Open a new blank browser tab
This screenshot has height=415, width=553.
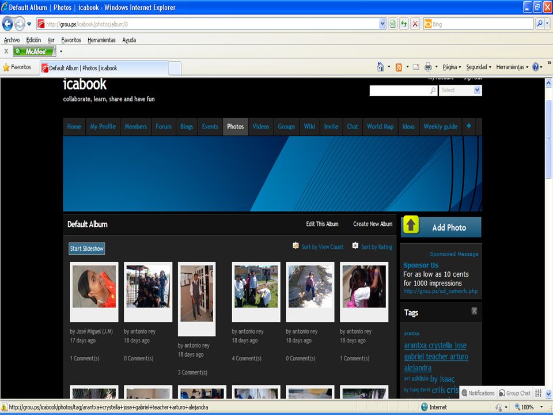pos(175,68)
